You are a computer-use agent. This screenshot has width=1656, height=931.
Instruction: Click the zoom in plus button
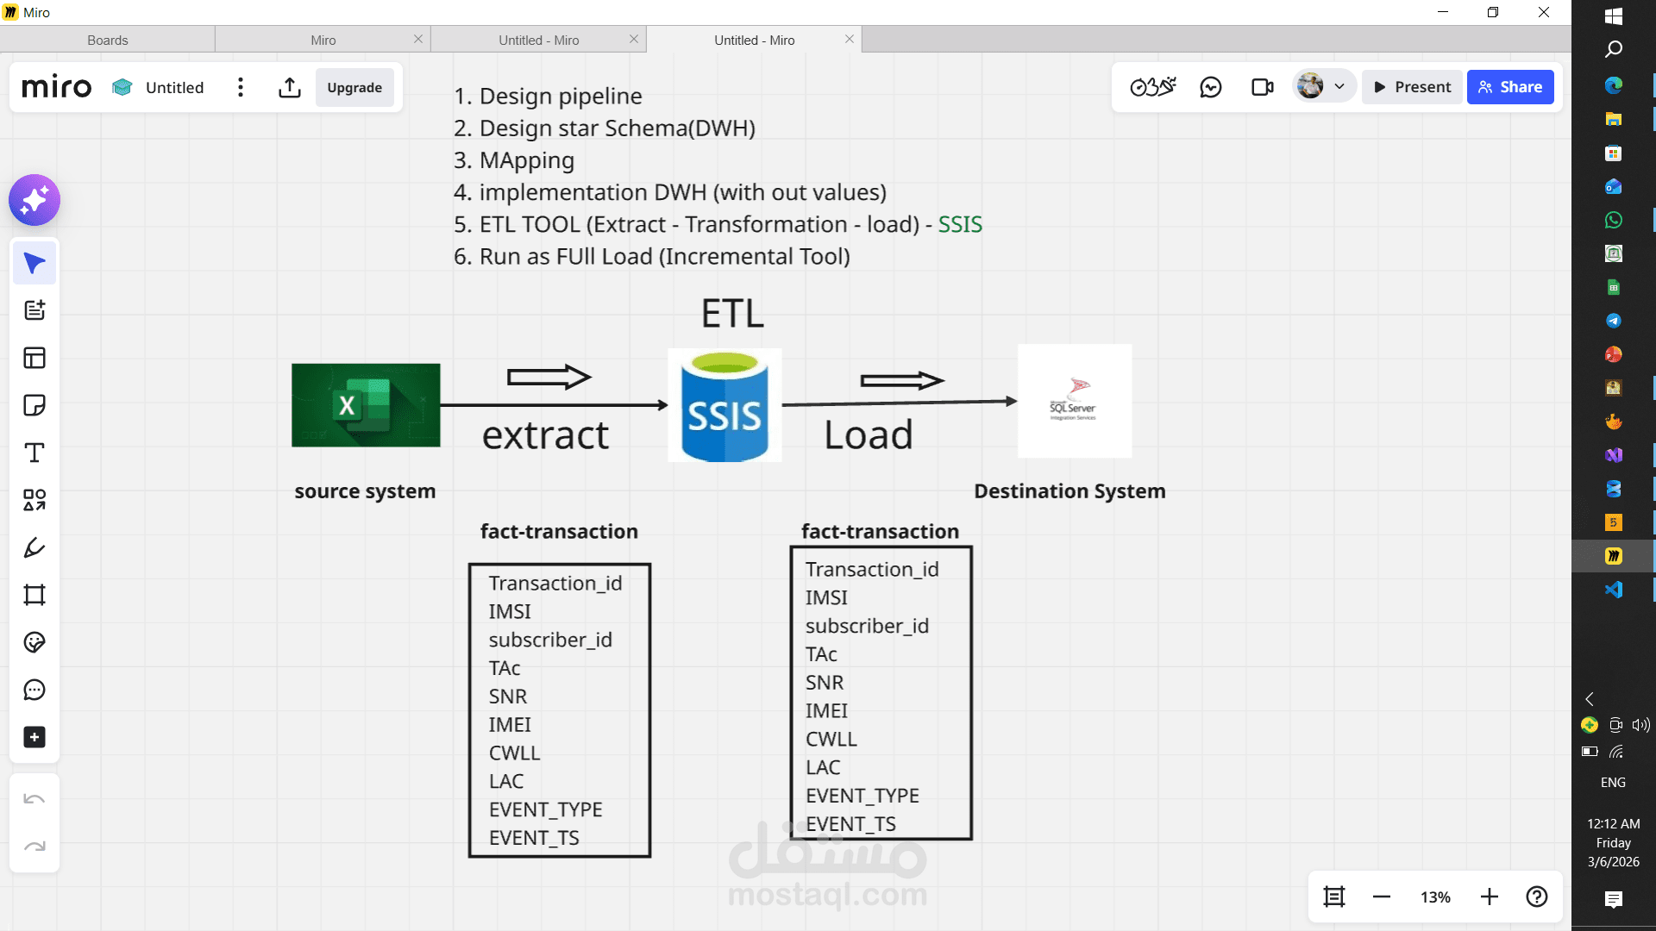[1490, 897]
